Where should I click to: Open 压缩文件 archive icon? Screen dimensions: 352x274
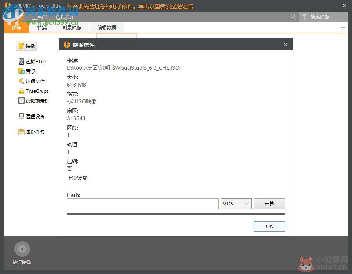click(x=22, y=81)
